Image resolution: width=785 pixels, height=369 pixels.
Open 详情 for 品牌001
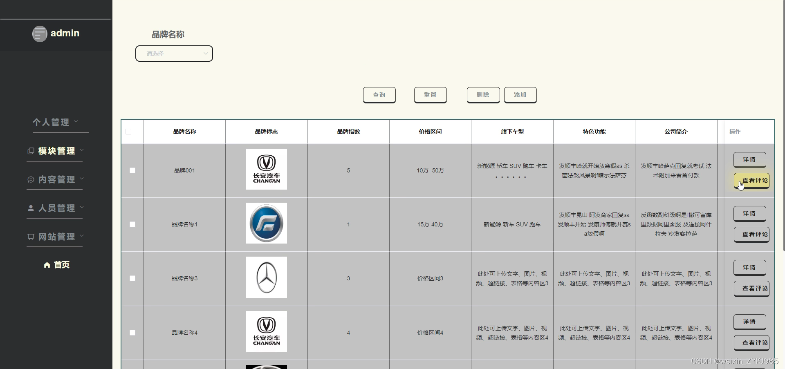pyautogui.click(x=749, y=159)
